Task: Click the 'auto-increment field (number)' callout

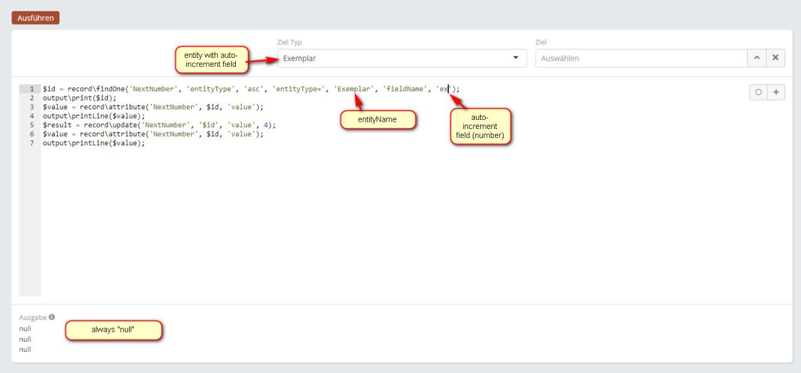Action: [x=480, y=127]
